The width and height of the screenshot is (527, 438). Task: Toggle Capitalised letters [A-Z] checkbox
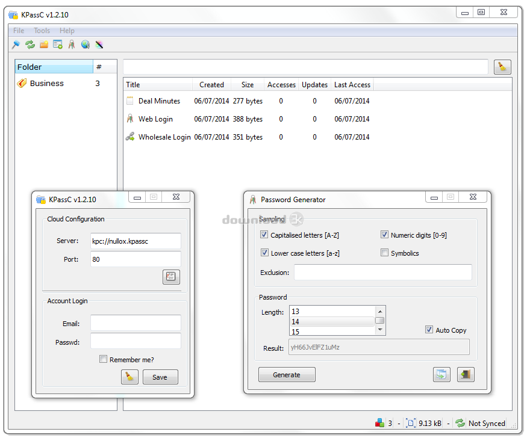pos(264,235)
